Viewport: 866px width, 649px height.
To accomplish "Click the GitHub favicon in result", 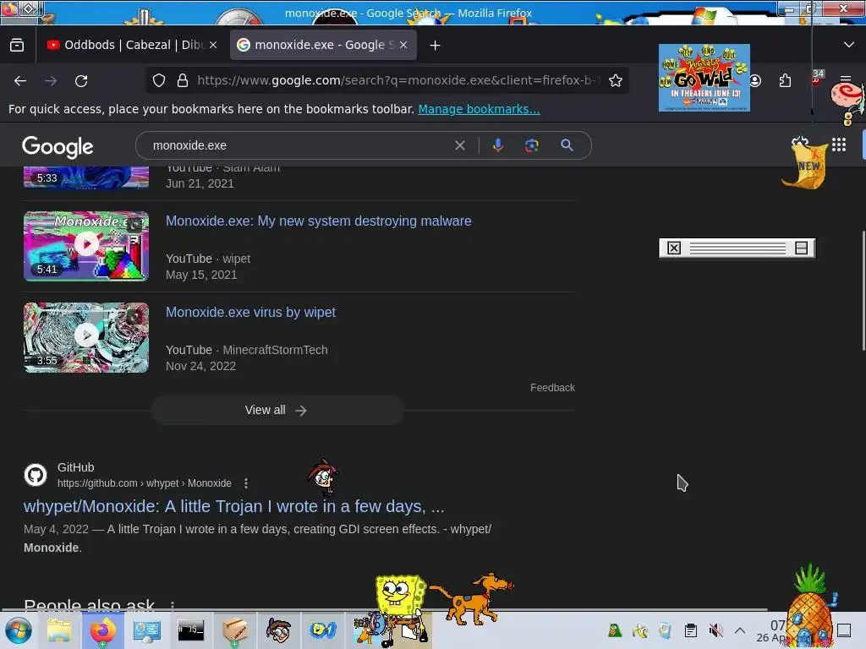I will click(x=36, y=475).
